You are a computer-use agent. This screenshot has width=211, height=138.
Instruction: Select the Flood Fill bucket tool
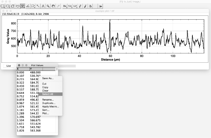tap(90, 6)
